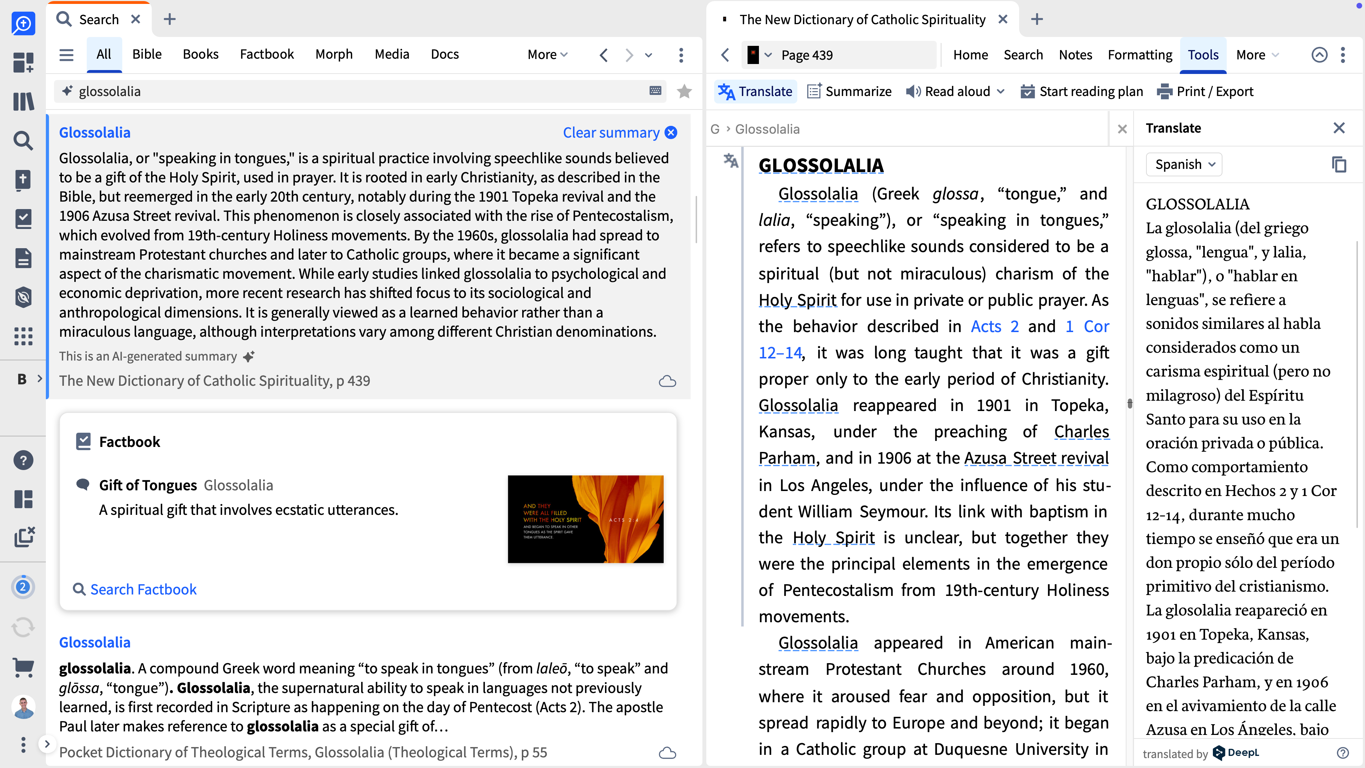The width and height of the screenshot is (1365, 768).
Task: Close the Translate side panel
Action: [1339, 128]
